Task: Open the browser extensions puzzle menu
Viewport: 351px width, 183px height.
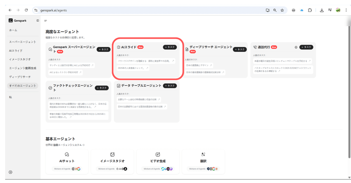Action: 310,10
